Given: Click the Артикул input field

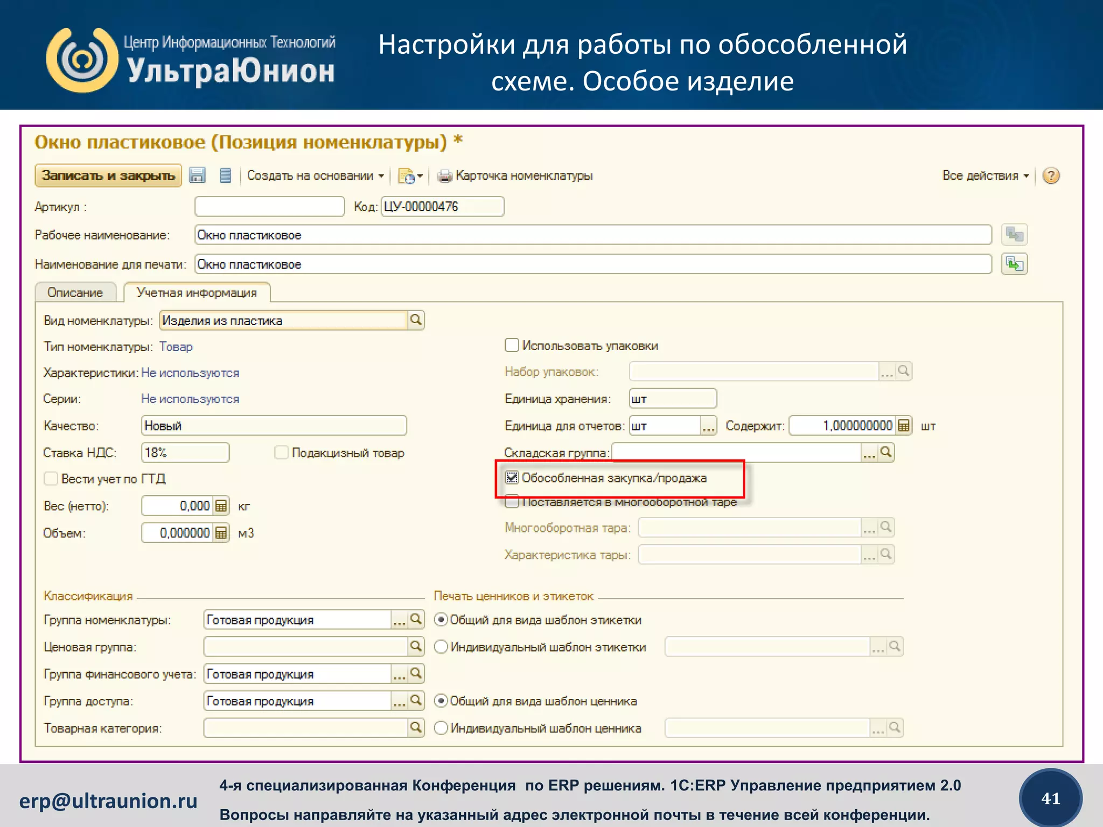Looking at the screenshot, I should (x=269, y=207).
